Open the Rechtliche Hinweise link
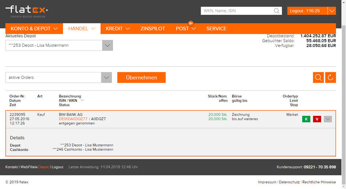Viewport: 346px width, 189px height. click(x=319, y=182)
